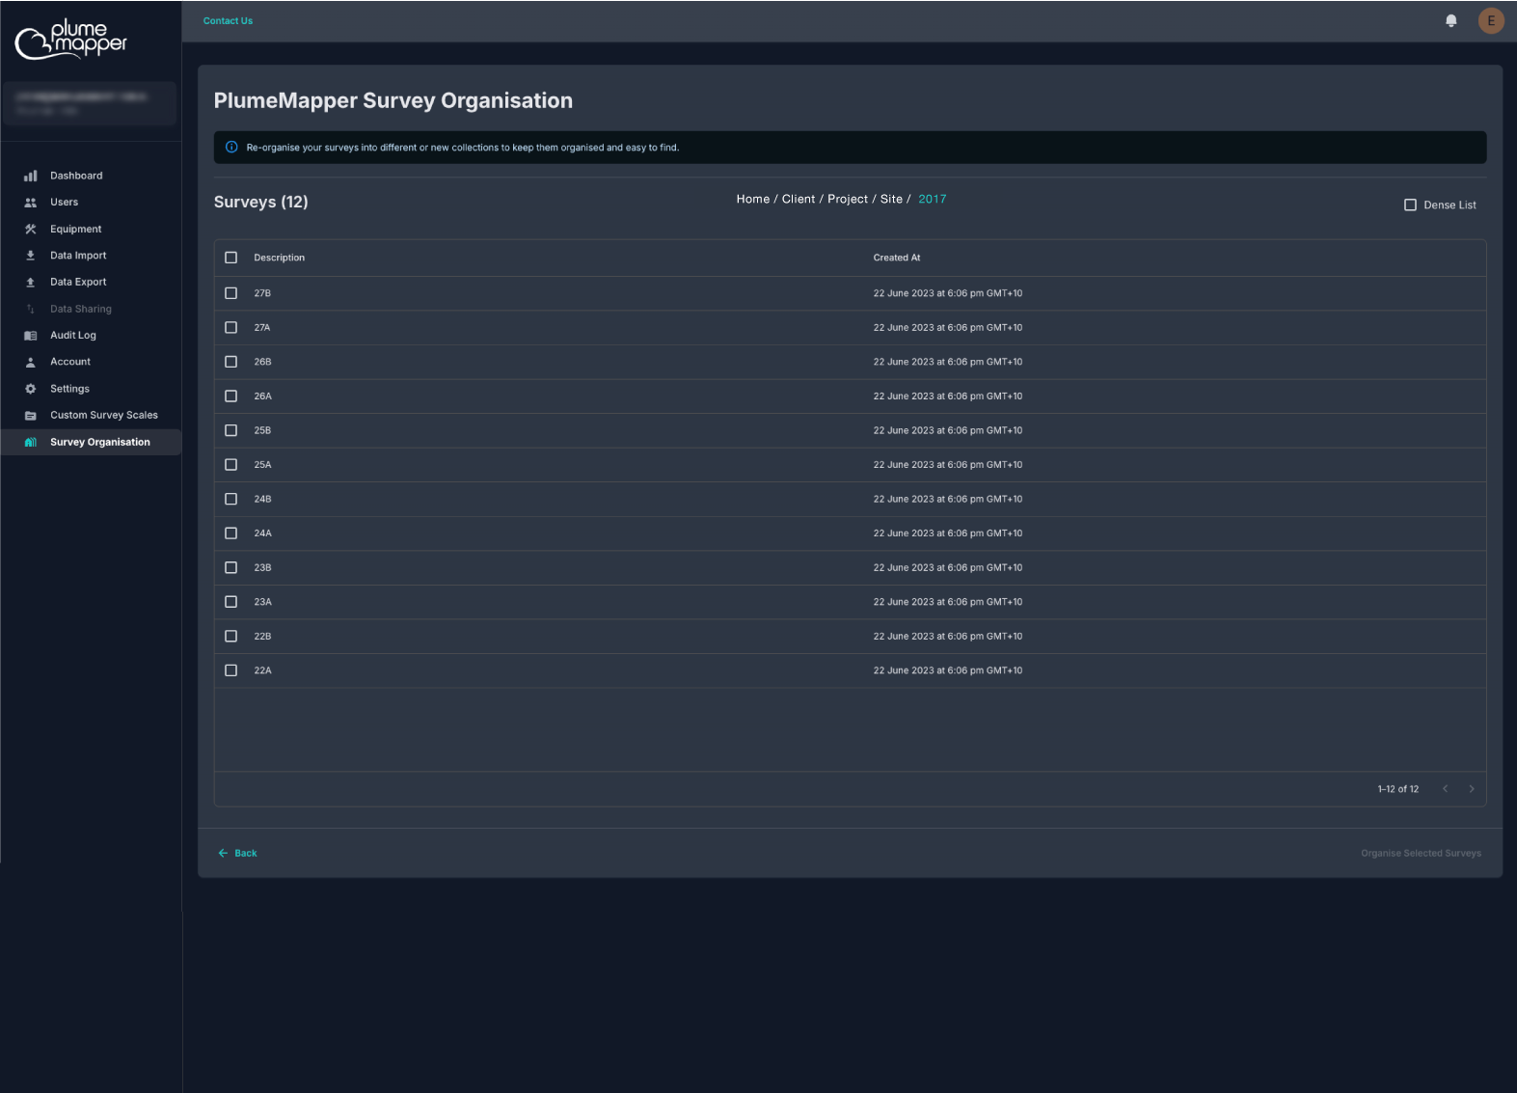Click the Back arrow icon

[223, 854]
